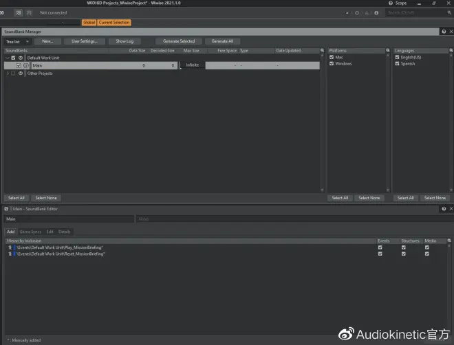This screenshot has width=454, height=345.
Task: Select the Current Selection scope tab
Action: pyautogui.click(x=114, y=23)
